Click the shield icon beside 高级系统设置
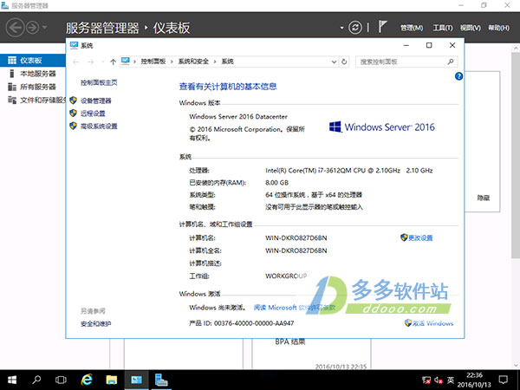Screen dimensions: 520x390 point(74,126)
